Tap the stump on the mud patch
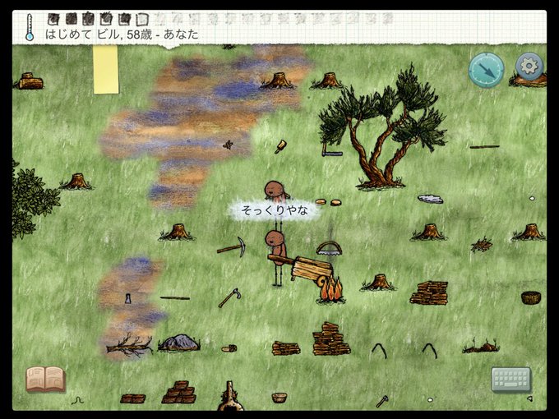 coord(278,81)
